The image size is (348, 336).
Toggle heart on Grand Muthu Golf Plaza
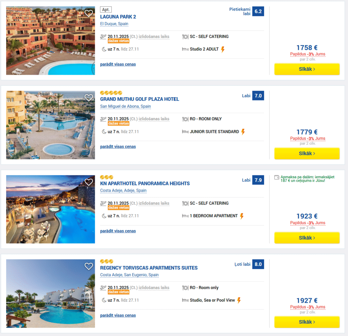89,98
